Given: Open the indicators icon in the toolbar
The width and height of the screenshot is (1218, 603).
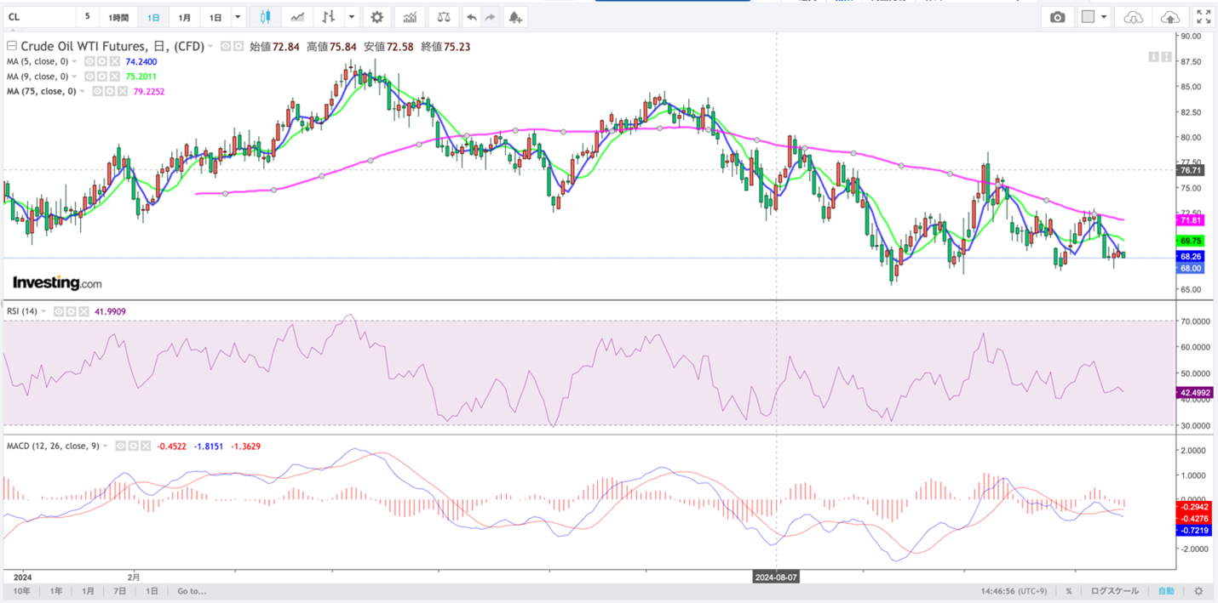Looking at the screenshot, I should tap(410, 17).
